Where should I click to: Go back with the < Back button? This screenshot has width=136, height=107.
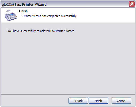tap(78, 101)
